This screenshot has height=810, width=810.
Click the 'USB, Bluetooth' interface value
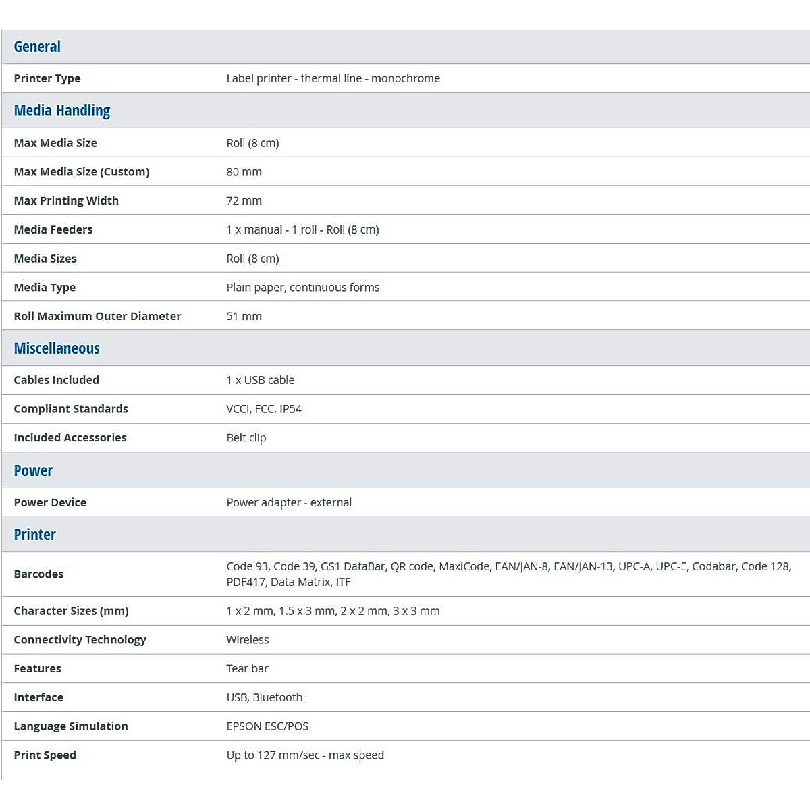[264, 697]
